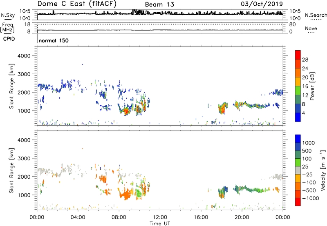The width and height of the screenshot is (327, 226).
Task: Select the "normal 150" CPID text
Action: tap(54, 40)
